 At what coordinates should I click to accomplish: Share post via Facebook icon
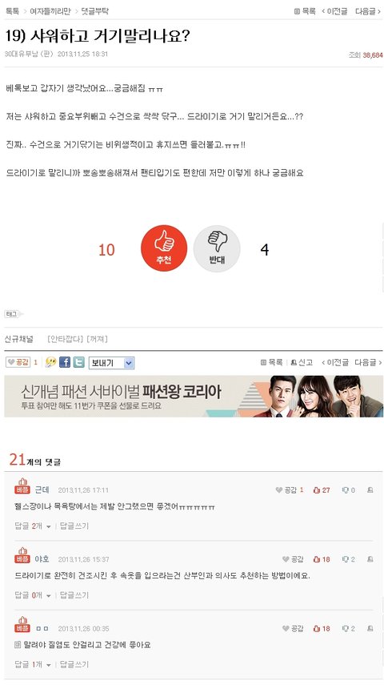65,361
